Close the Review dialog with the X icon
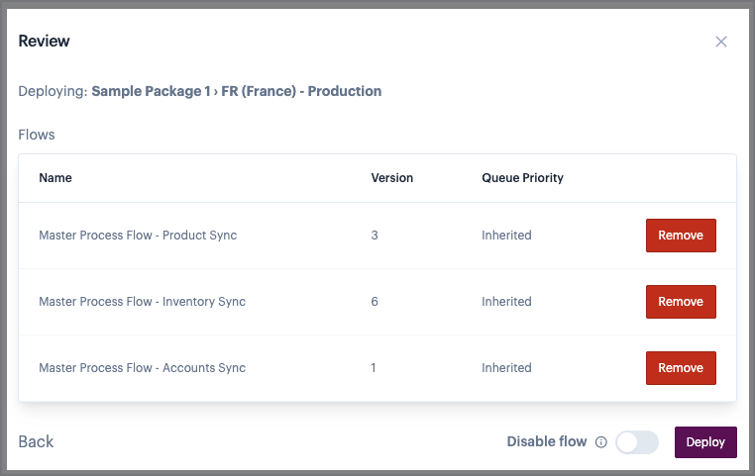The width and height of the screenshot is (755, 476). [x=721, y=42]
